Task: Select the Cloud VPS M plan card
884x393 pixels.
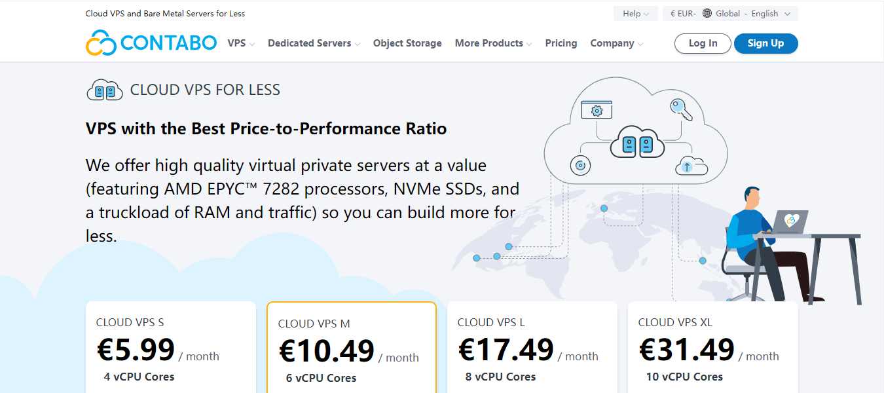Action: tap(351, 347)
